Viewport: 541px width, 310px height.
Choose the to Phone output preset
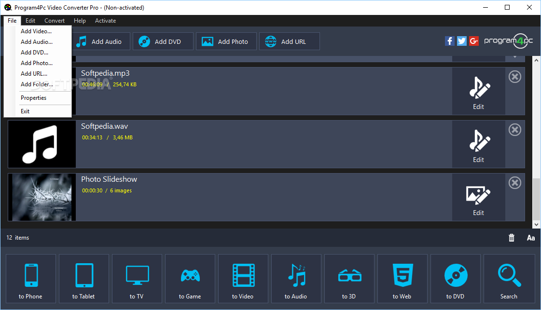click(31, 279)
